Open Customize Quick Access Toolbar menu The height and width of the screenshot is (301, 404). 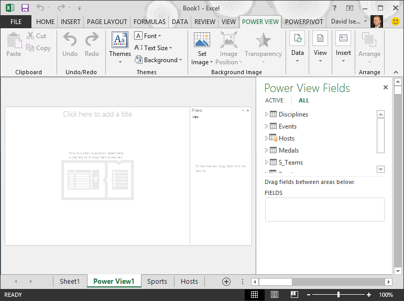[79, 8]
